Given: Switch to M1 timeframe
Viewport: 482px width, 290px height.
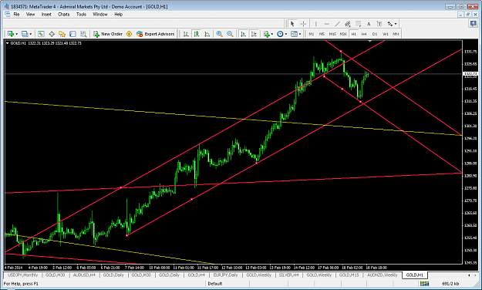Looking at the screenshot, I should click(312, 34).
